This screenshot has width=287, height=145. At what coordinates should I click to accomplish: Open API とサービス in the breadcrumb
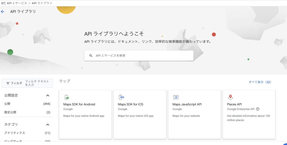click(17, 3)
